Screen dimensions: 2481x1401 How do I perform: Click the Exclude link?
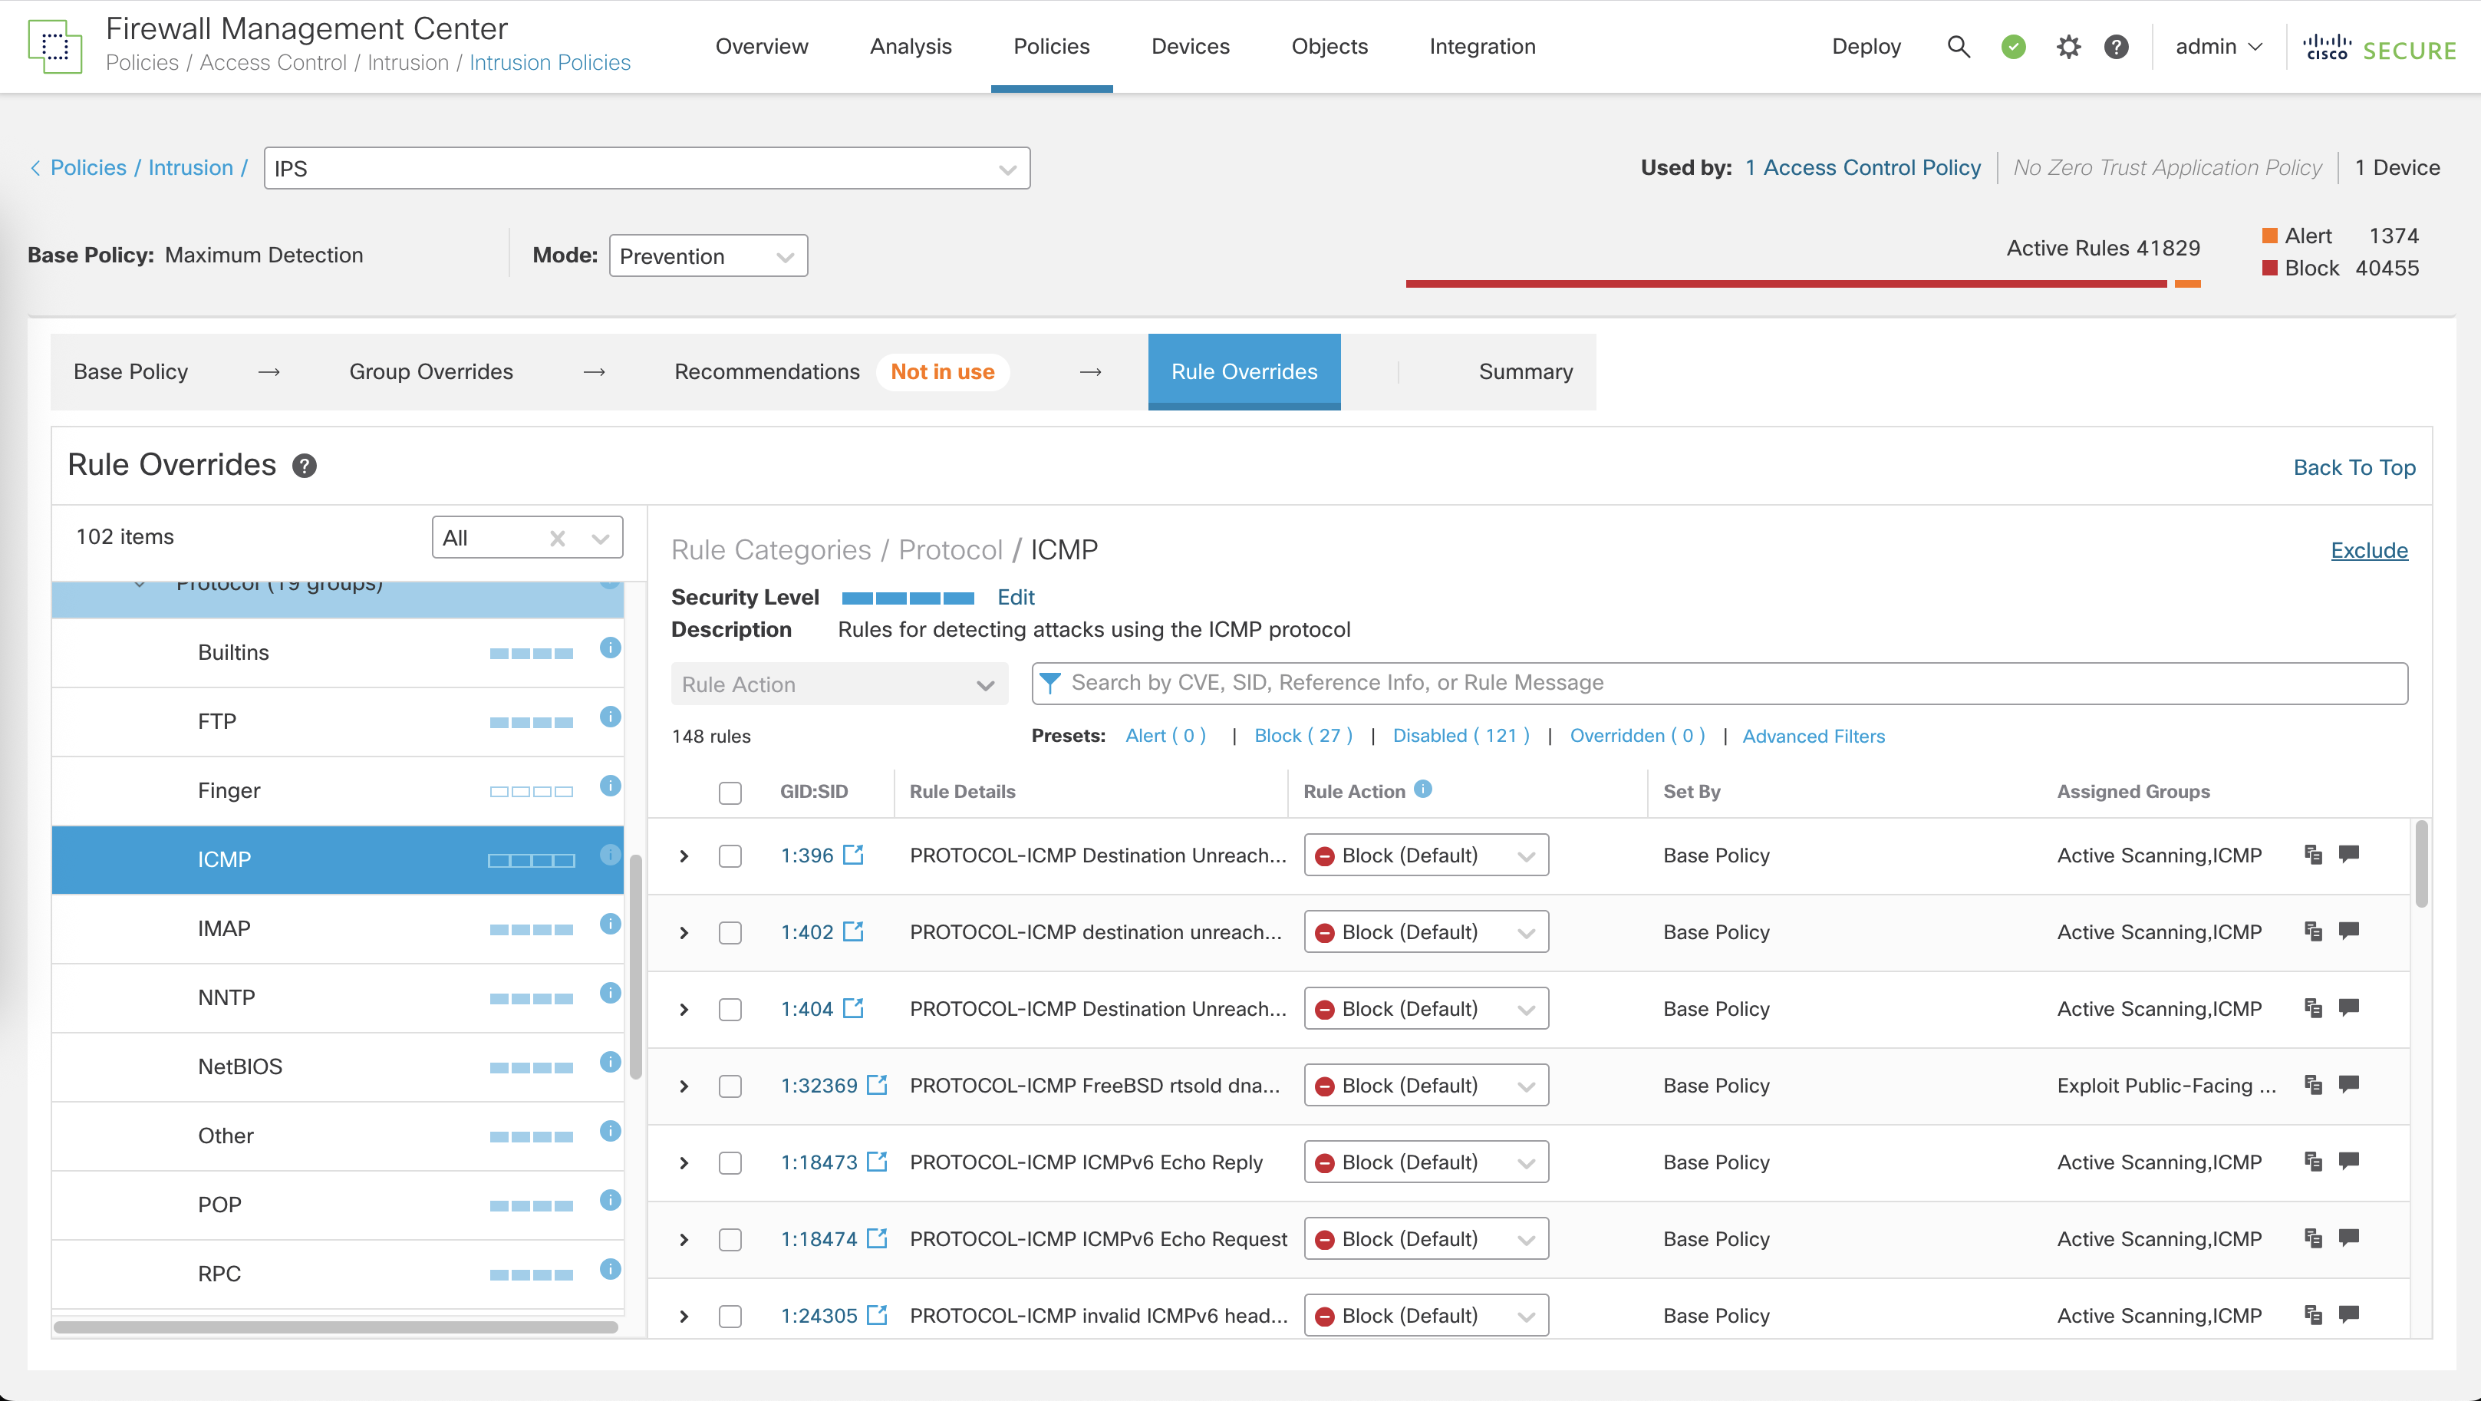coord(2368,550)
